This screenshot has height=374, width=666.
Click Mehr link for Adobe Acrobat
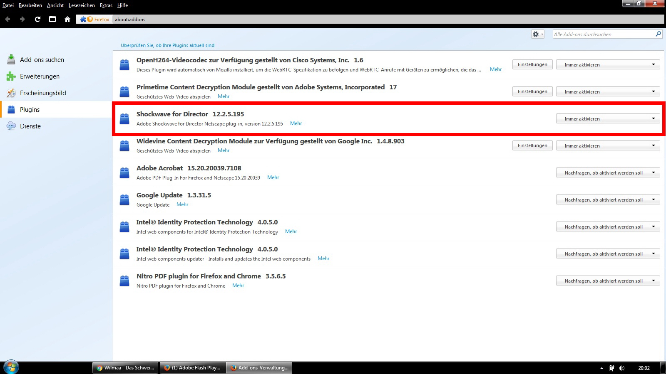273,177
